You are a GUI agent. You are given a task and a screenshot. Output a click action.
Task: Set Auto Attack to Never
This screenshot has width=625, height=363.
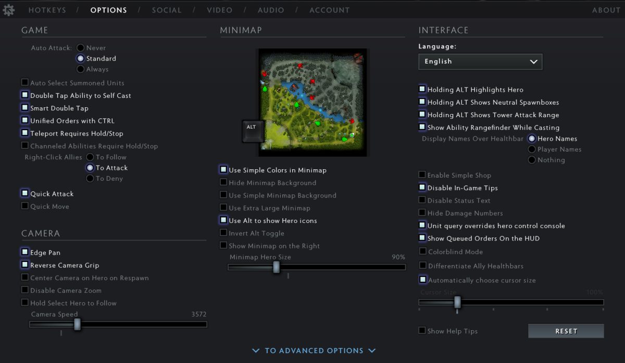click(x=80, y=47)
